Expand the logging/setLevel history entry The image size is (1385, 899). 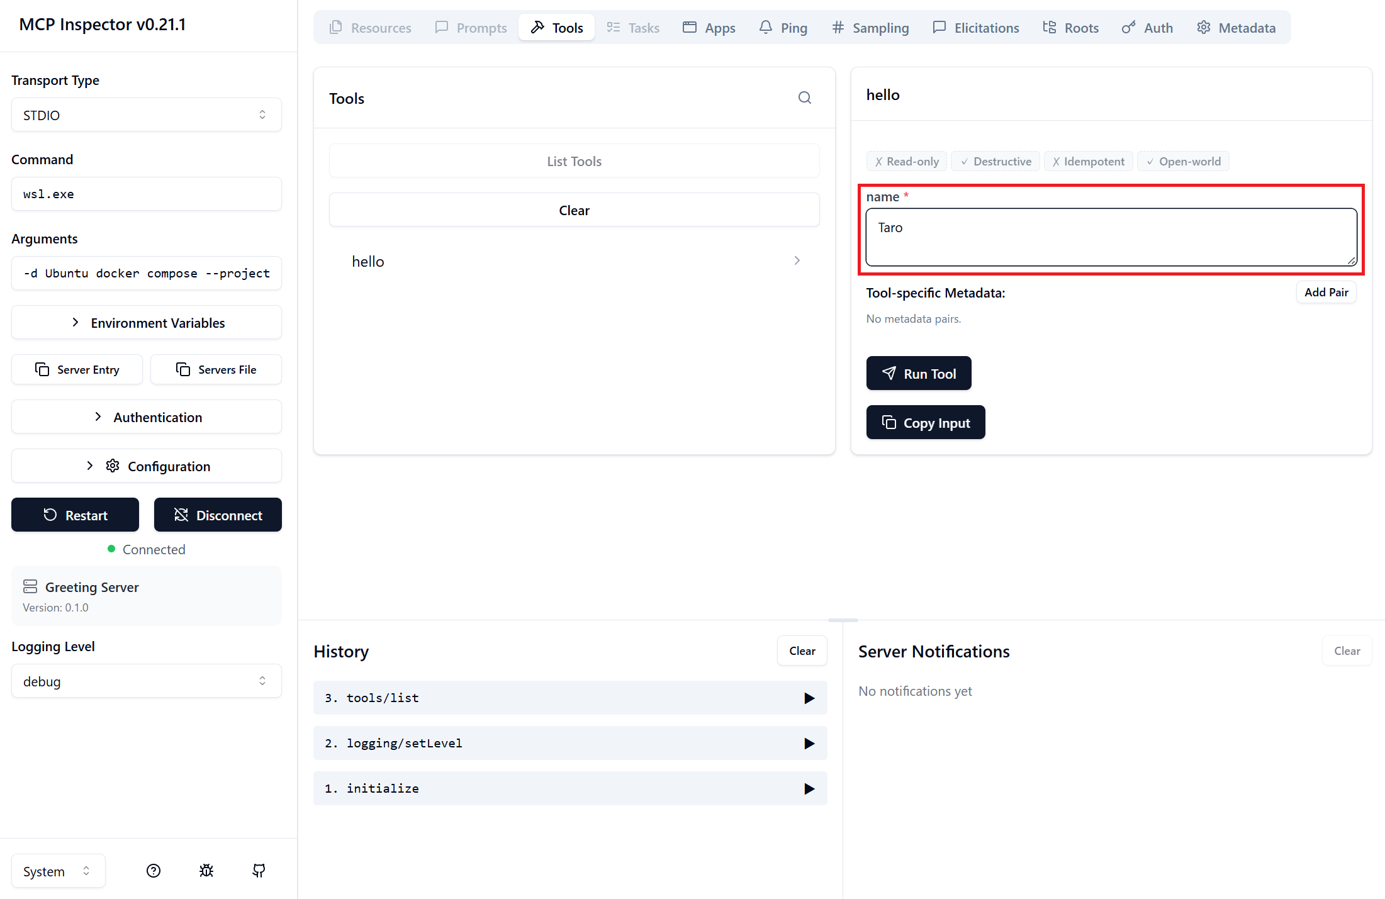570,743
